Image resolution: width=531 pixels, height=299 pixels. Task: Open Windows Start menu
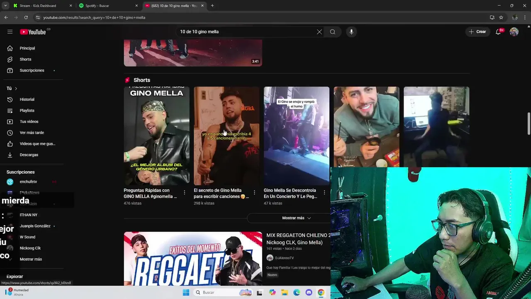[186, 292]
